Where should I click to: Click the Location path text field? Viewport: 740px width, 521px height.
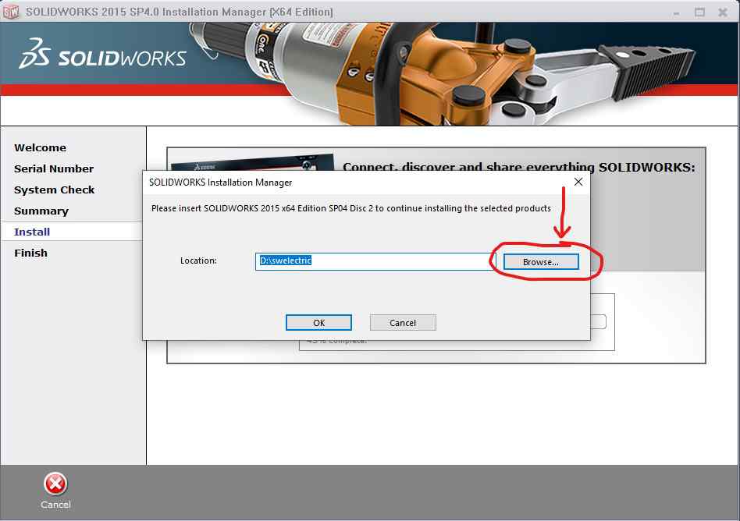click(373, 261)
